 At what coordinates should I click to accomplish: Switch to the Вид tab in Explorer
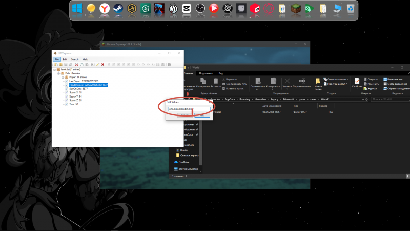pyautogui.click(x=221, y=73)
